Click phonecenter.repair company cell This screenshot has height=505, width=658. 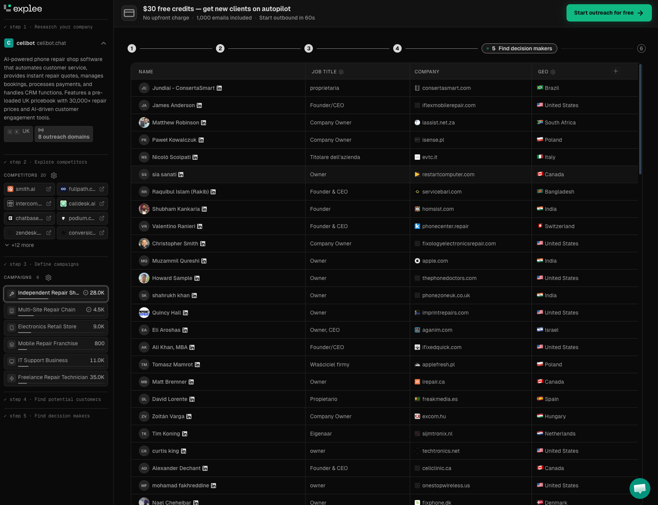[471, 226]
